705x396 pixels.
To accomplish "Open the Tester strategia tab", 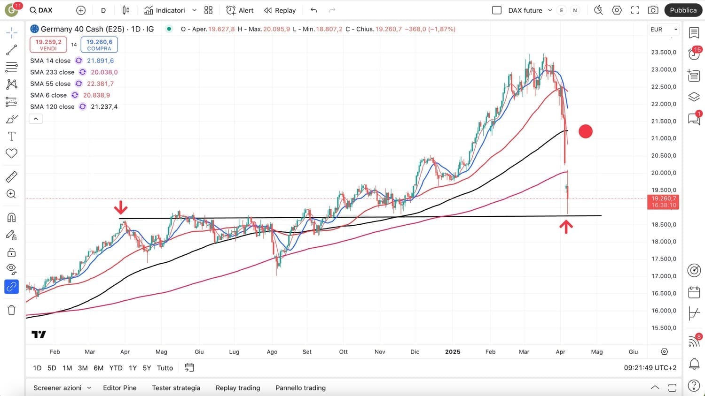I will point(176,388).
